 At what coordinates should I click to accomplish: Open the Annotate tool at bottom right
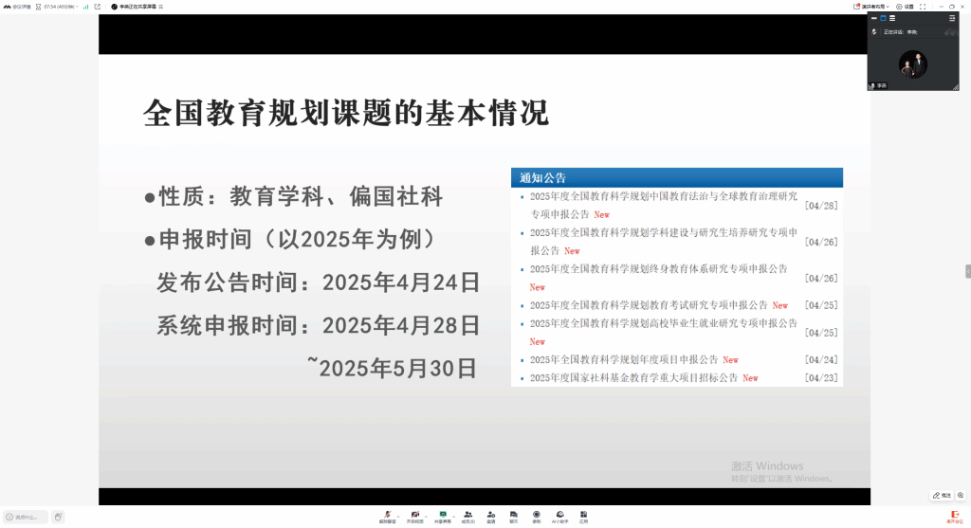click(x=942, y=495)
